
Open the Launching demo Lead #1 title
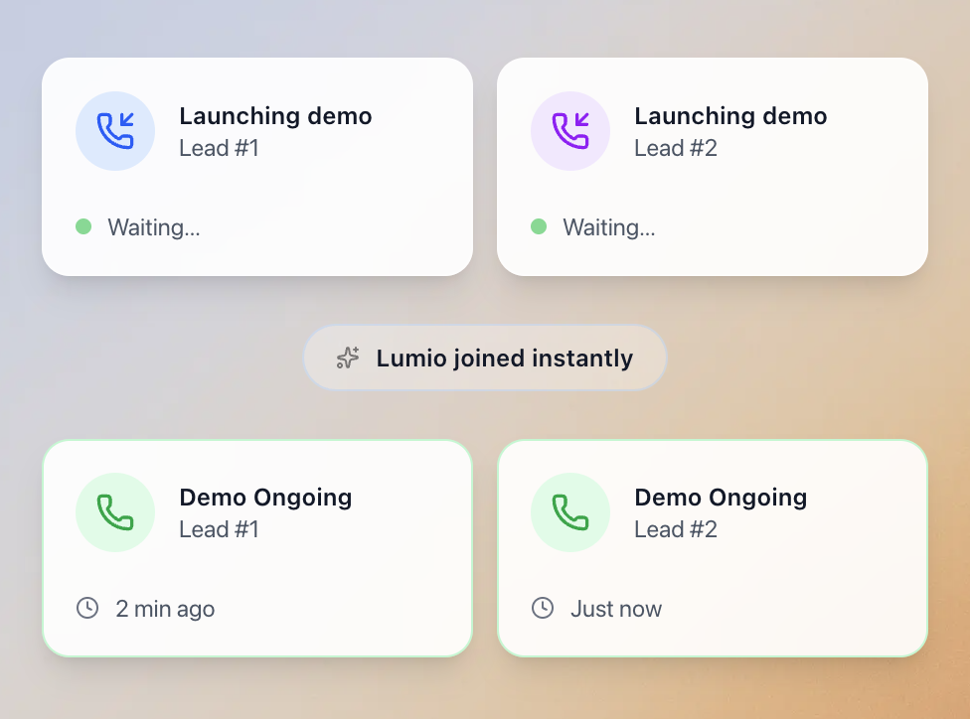pyautogui.click(x=276, y=115)
